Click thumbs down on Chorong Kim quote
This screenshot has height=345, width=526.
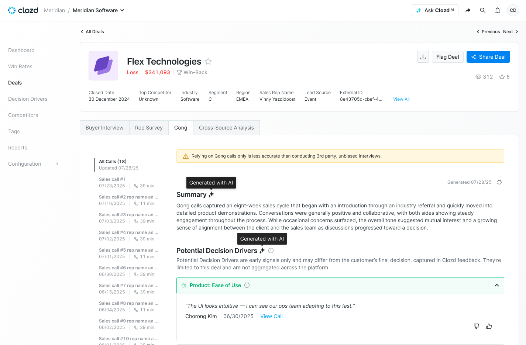(x=477, y=326)
